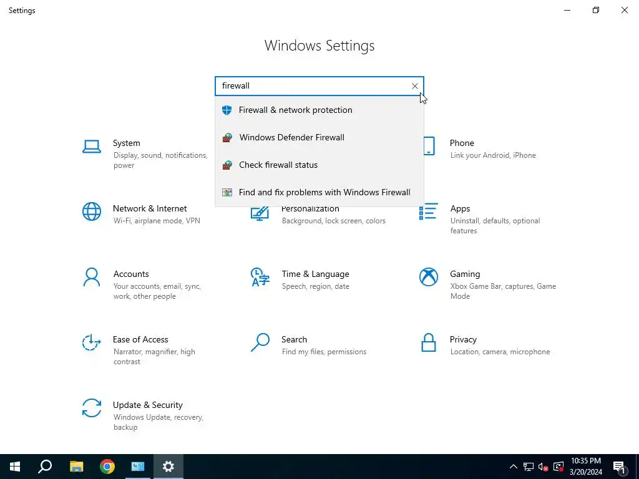Click 'Uninstall, defaults, optional features' text
This screenshot has width=639, height=479.
(x=495, y=226)
